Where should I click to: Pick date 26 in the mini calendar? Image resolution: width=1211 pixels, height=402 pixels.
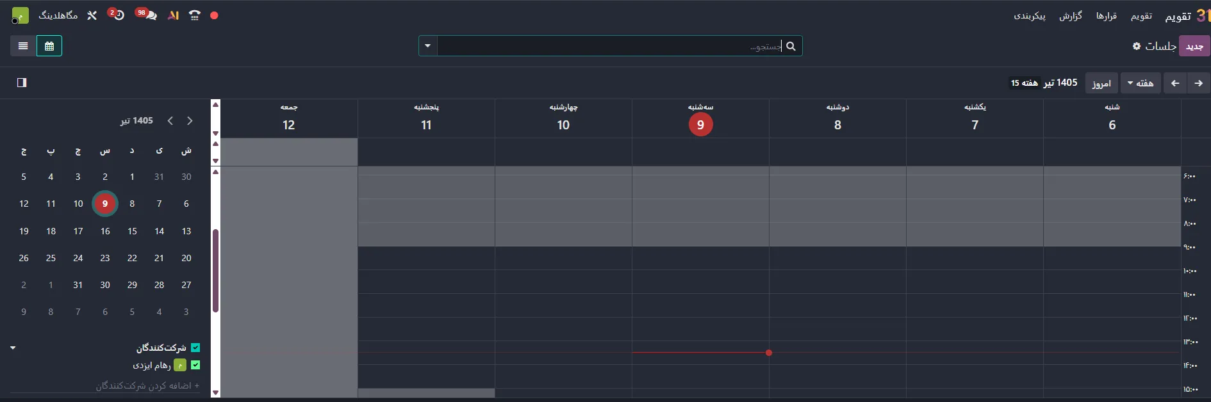(24, 258)
